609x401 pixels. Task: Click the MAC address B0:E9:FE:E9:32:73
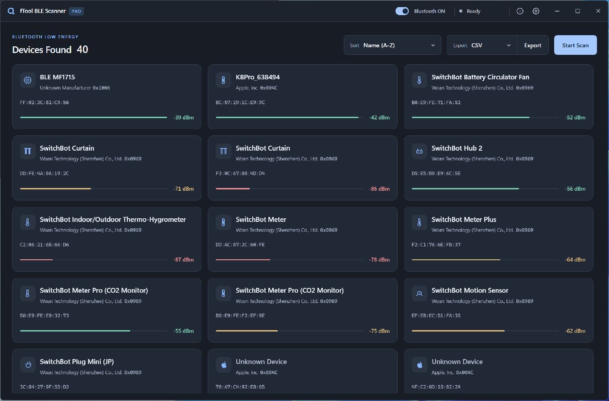45,315
